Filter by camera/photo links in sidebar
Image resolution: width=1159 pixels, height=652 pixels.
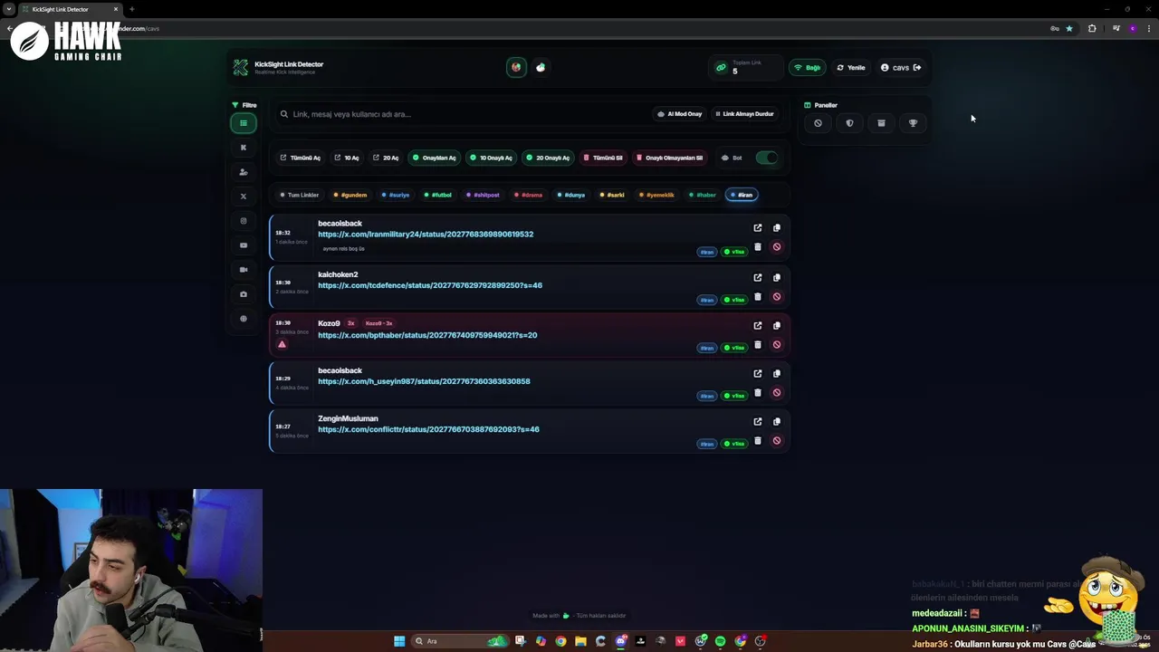244,294
